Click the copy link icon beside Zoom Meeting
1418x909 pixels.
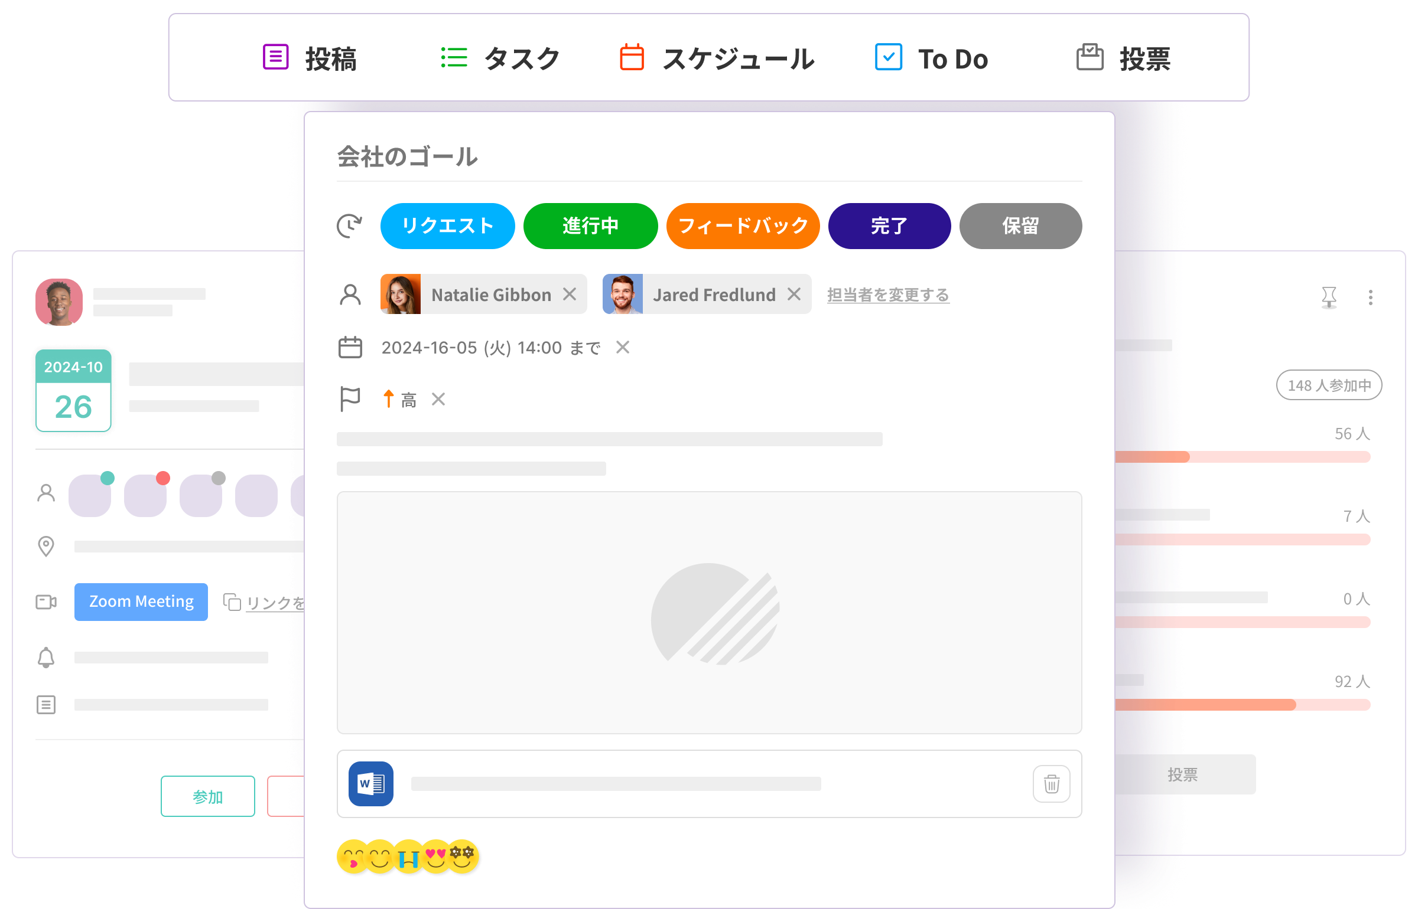[x=232, y=602]
